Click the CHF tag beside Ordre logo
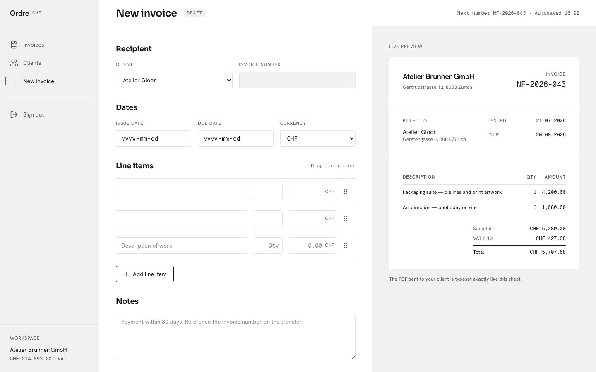This screenshot has width=596, height=372. (37, 13)
